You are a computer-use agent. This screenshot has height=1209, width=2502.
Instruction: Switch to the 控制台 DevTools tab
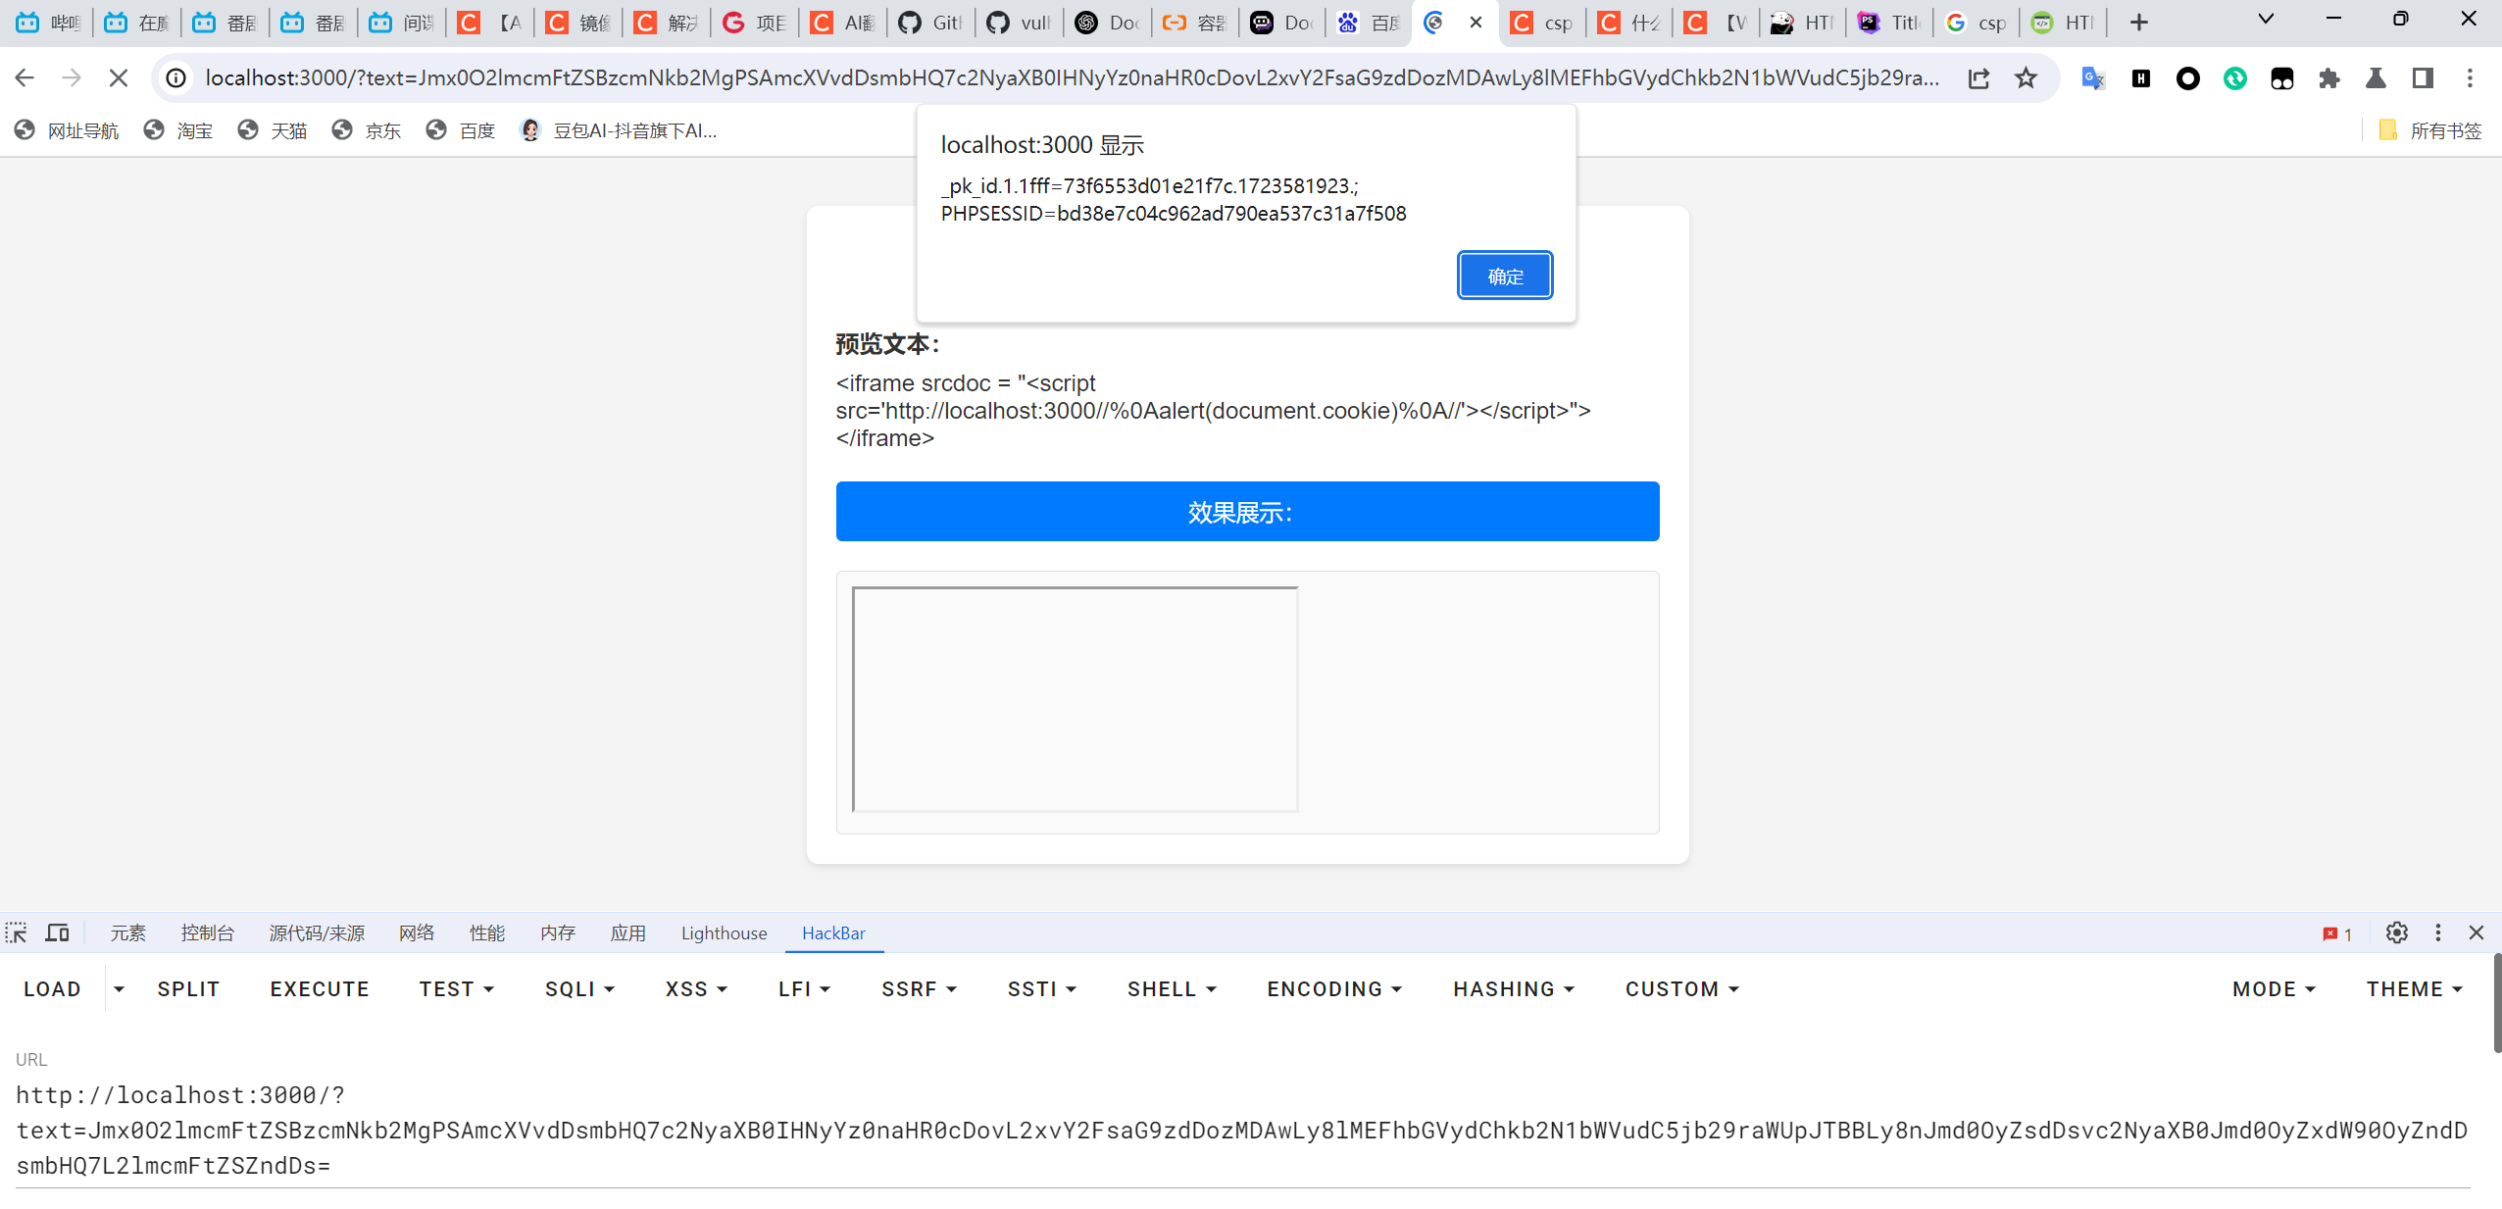207,933
